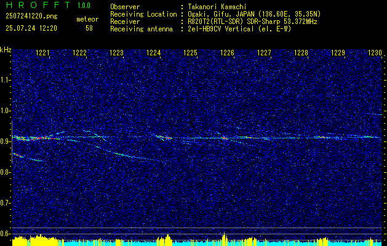The height and width of the screenshot is (246, 387).
Task: Click the Ogaki, Gifu, JAPAN location text
Action: tap(253, 14)
